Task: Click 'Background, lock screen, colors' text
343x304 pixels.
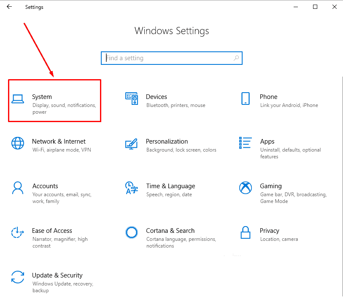Action: pyautogui.click(x=181, y=150)
